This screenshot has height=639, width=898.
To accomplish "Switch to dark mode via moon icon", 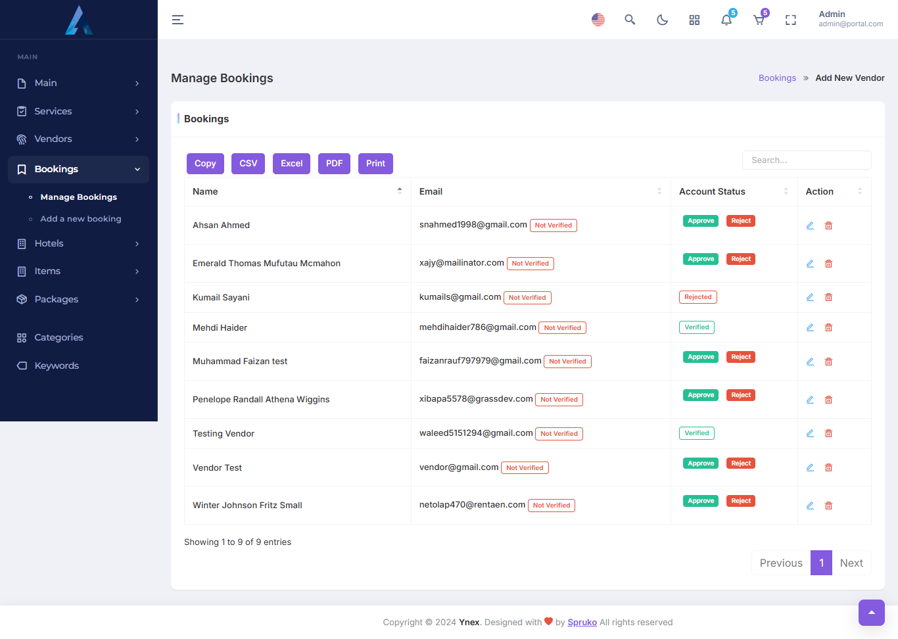I will pos(662,20).
